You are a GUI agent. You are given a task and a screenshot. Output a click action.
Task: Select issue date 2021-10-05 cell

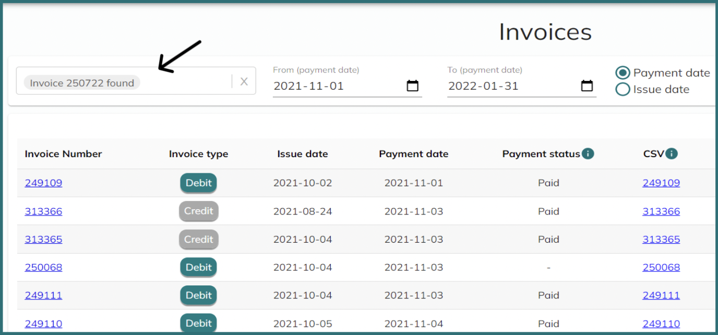pyautogui.click(x=303, y=324)
